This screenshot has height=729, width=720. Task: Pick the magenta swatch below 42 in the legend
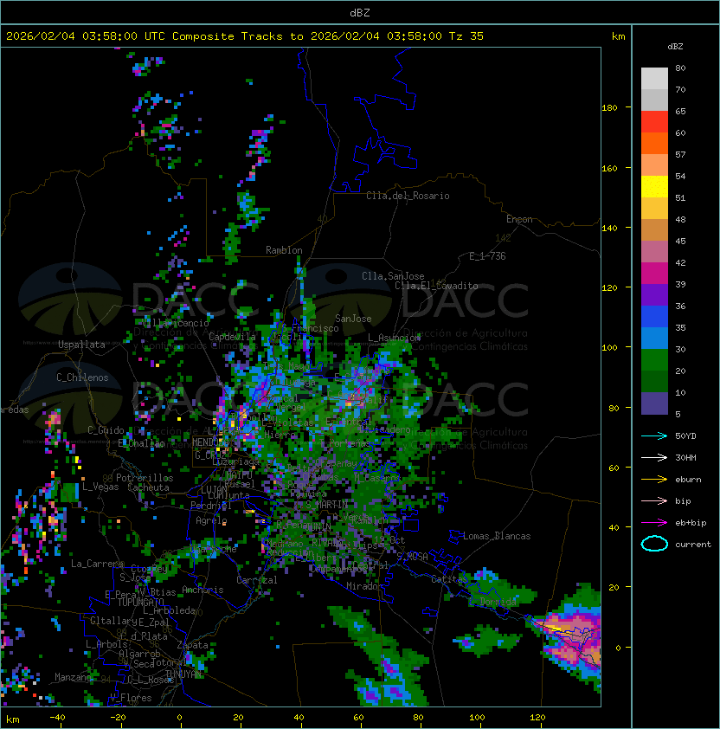(x=654, y=274)
